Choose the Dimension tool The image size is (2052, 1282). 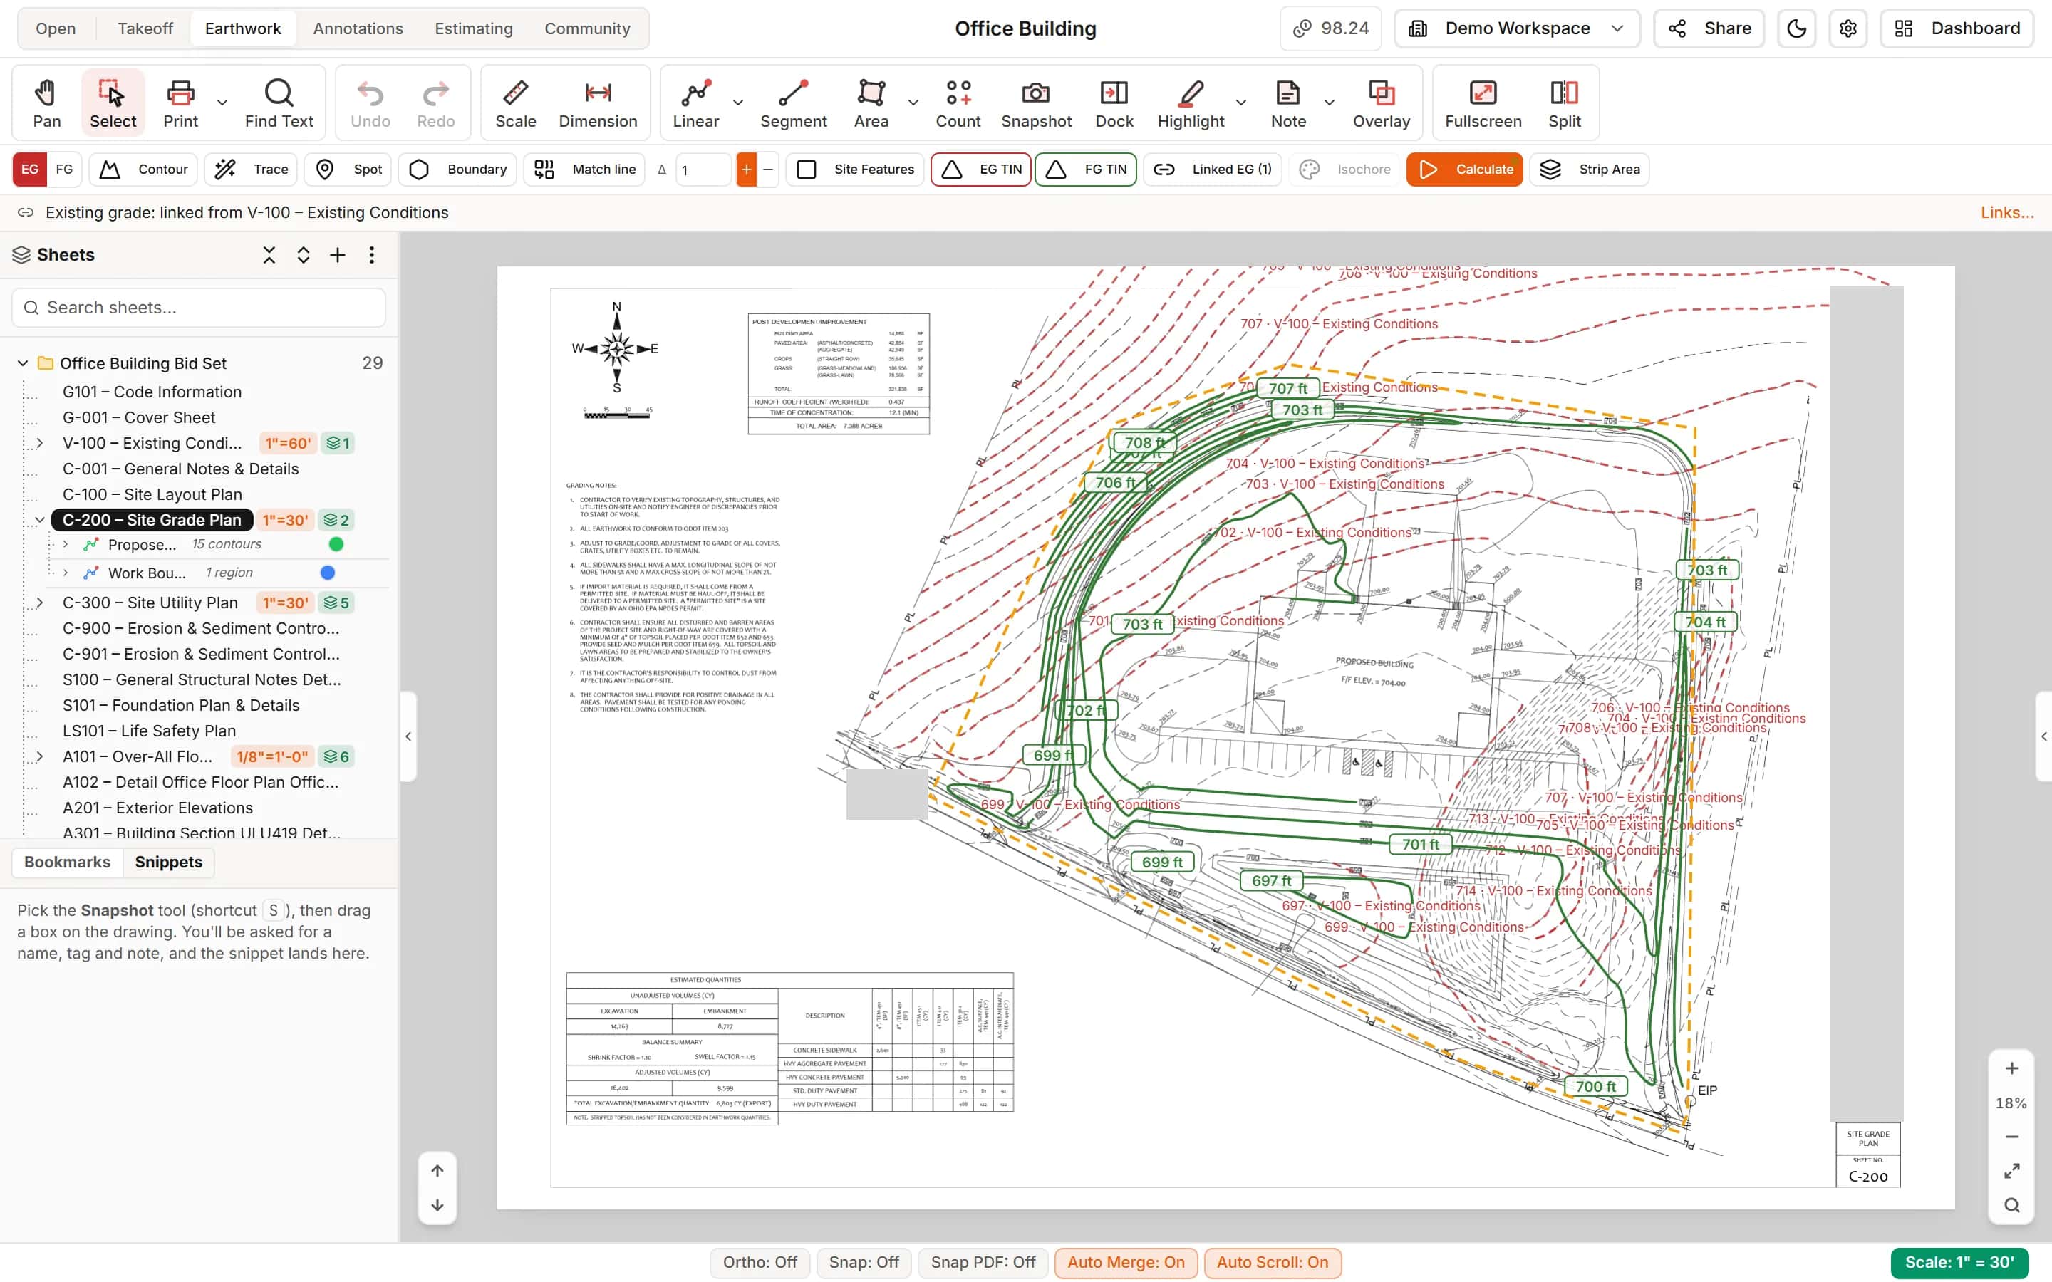(x=598, y=103)
